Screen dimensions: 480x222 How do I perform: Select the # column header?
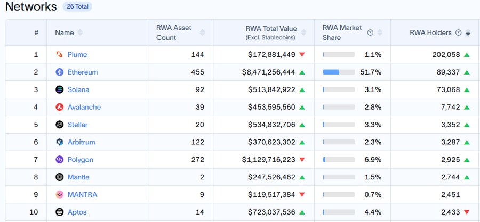pyautogui.click(x=36, y=32)
